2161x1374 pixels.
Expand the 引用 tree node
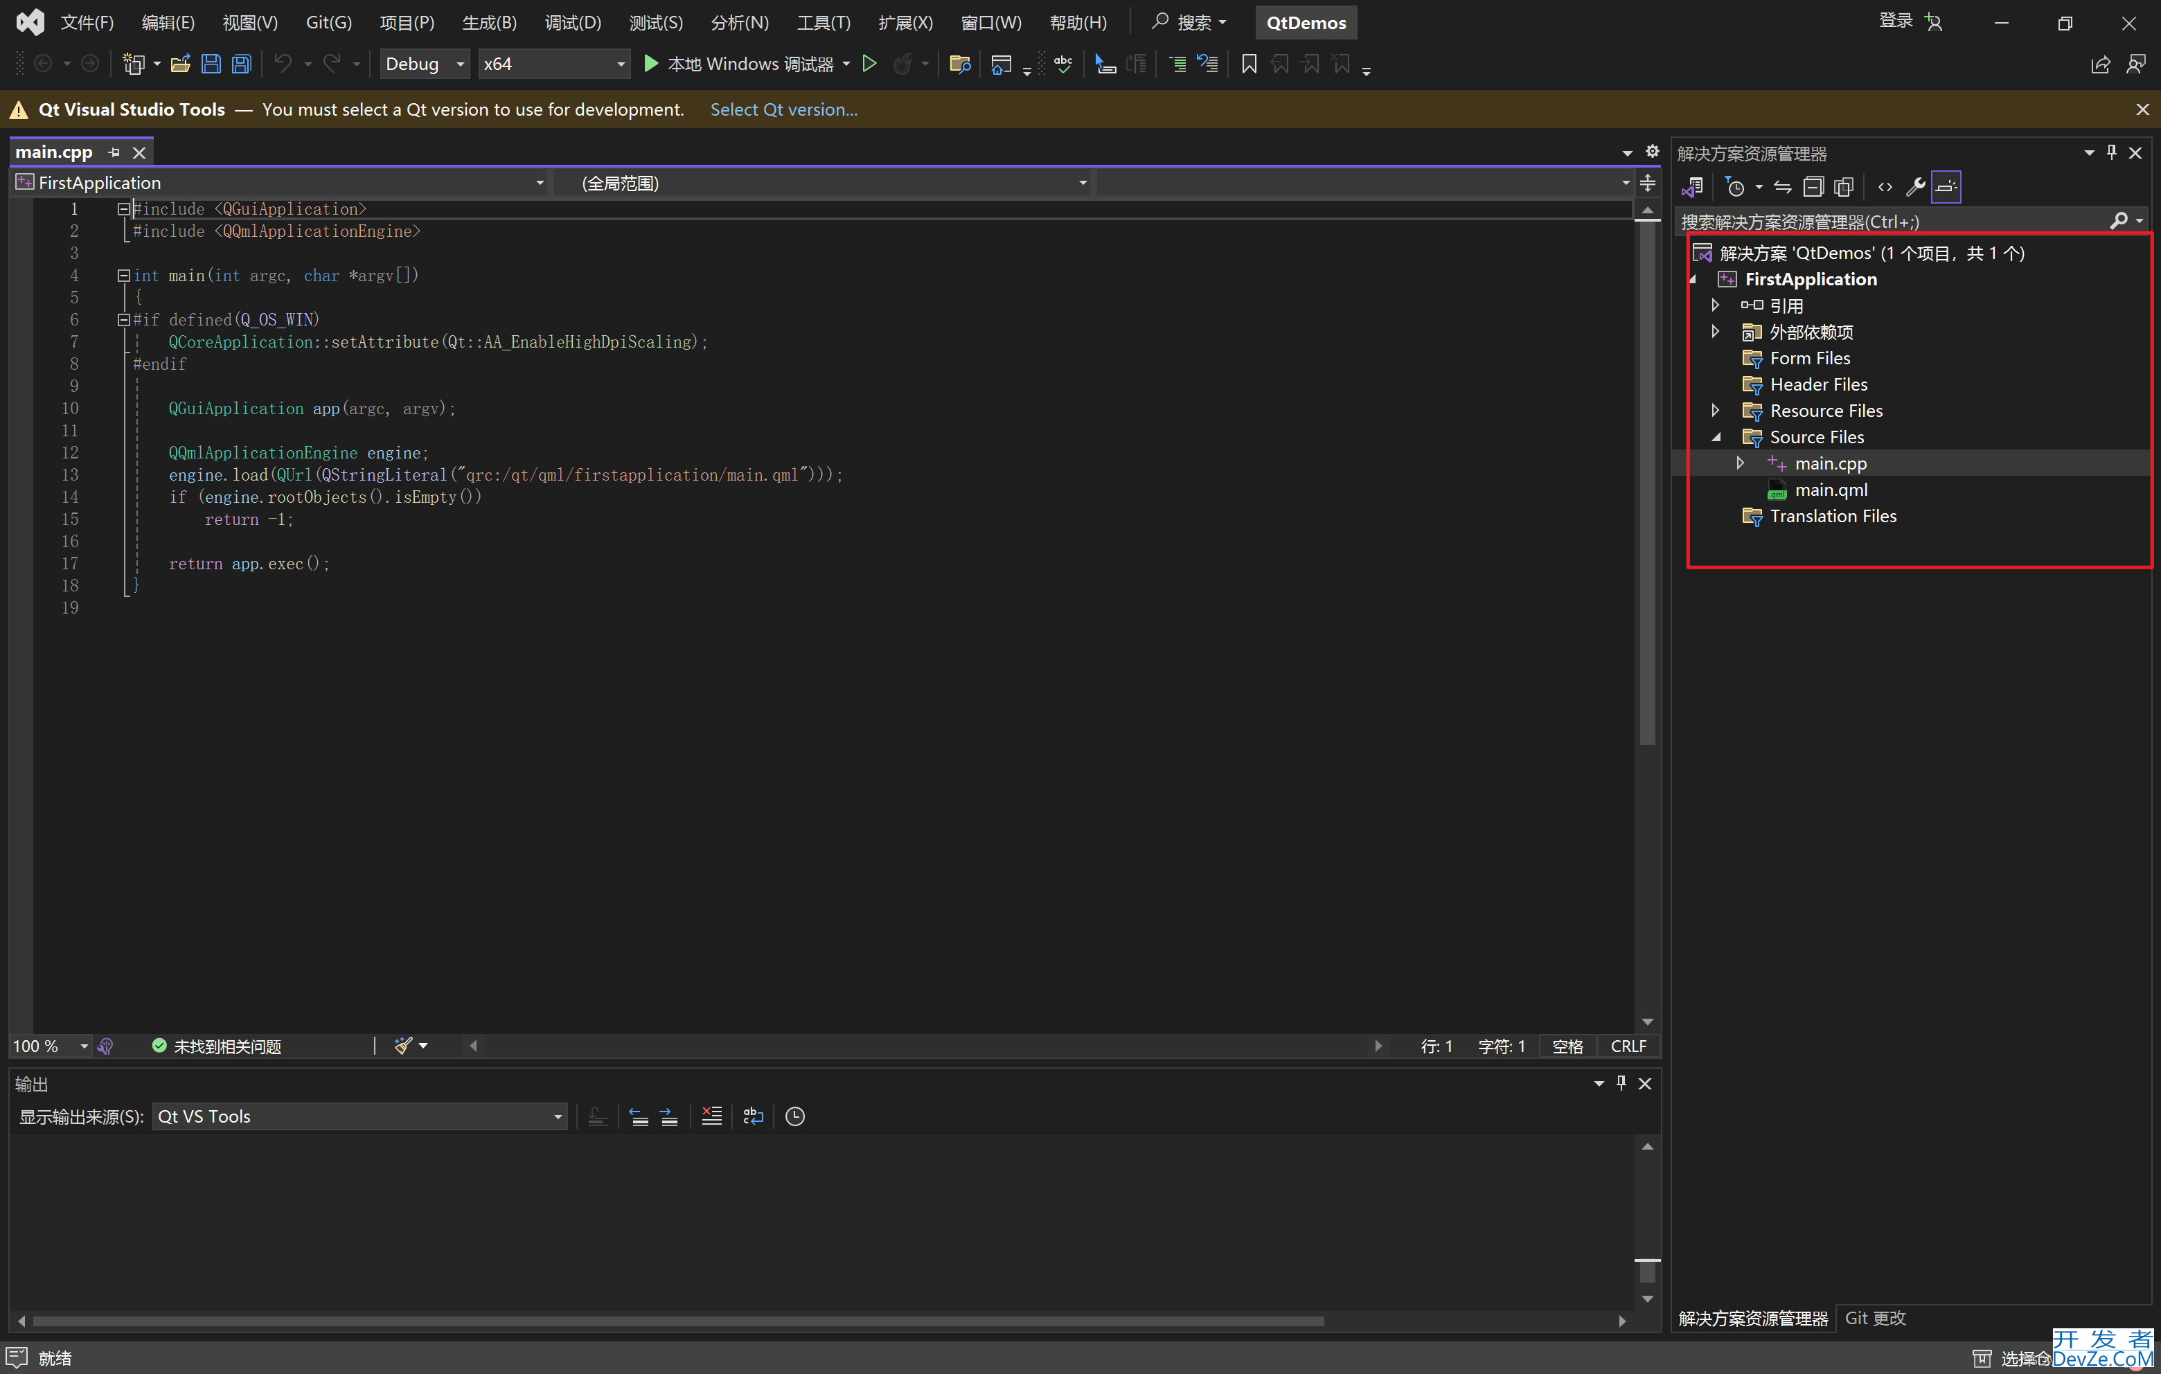click(1715, 306)
